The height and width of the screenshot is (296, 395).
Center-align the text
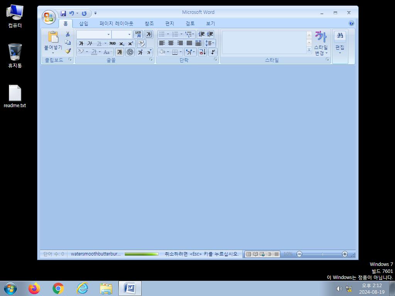[x=171, y=43]
